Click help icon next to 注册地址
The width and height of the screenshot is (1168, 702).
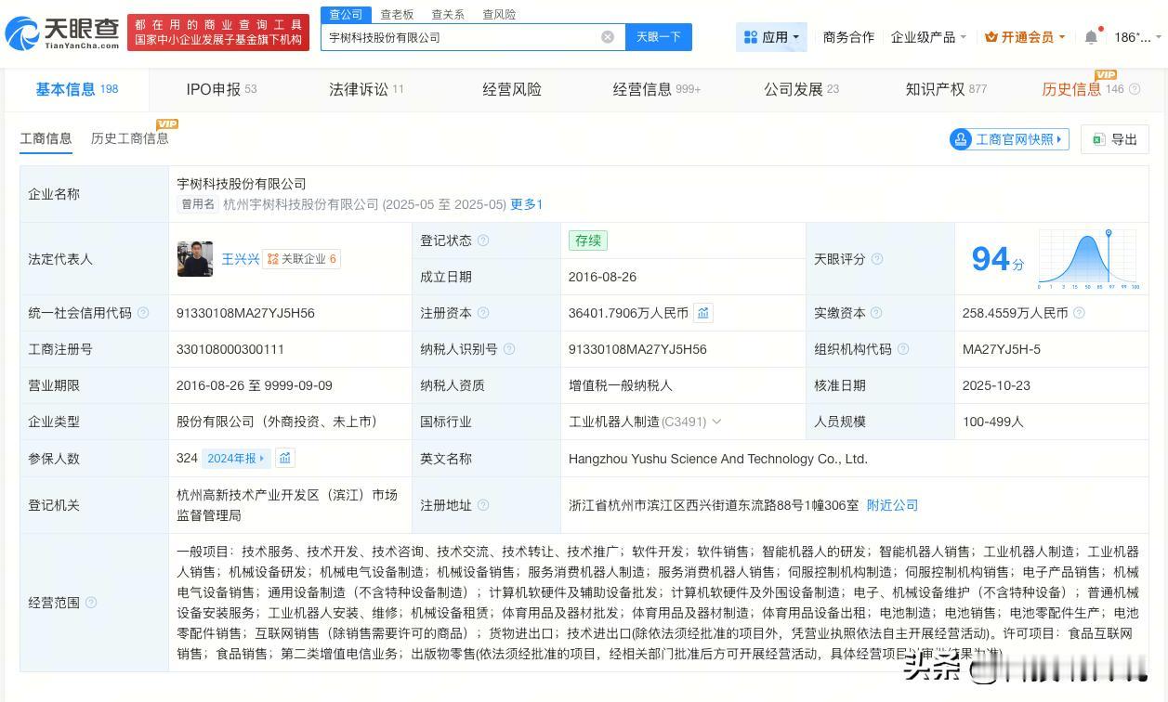[x=483, y=505]
